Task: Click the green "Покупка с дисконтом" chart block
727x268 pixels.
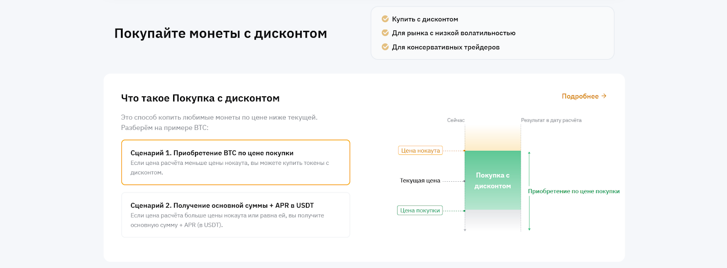Action: pos(493,180)
